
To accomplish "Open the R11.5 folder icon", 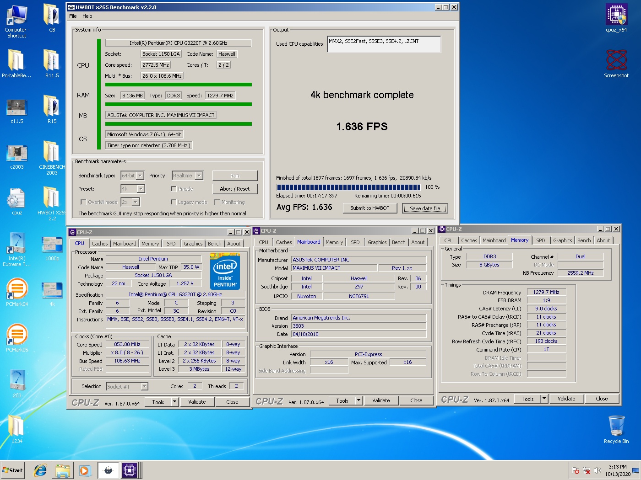I will (x=52, y=64).
